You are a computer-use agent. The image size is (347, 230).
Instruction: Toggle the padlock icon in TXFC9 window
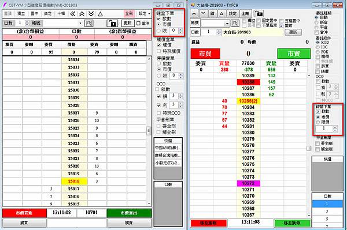(x=259, y=14)
